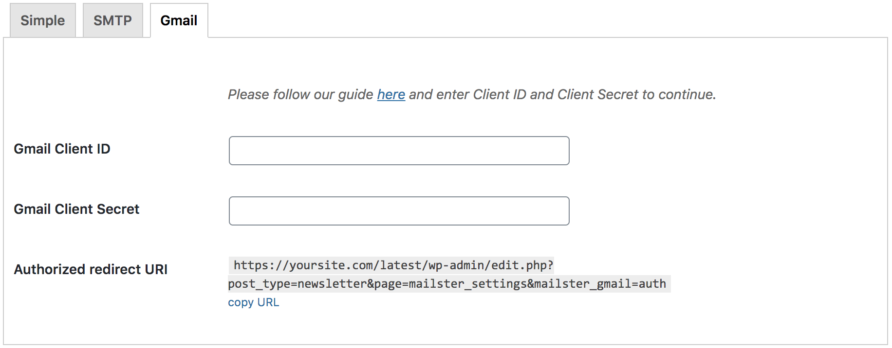Click the "Gmail Client Secret" label
The image size is (892, 348).
tap(76, 209)
